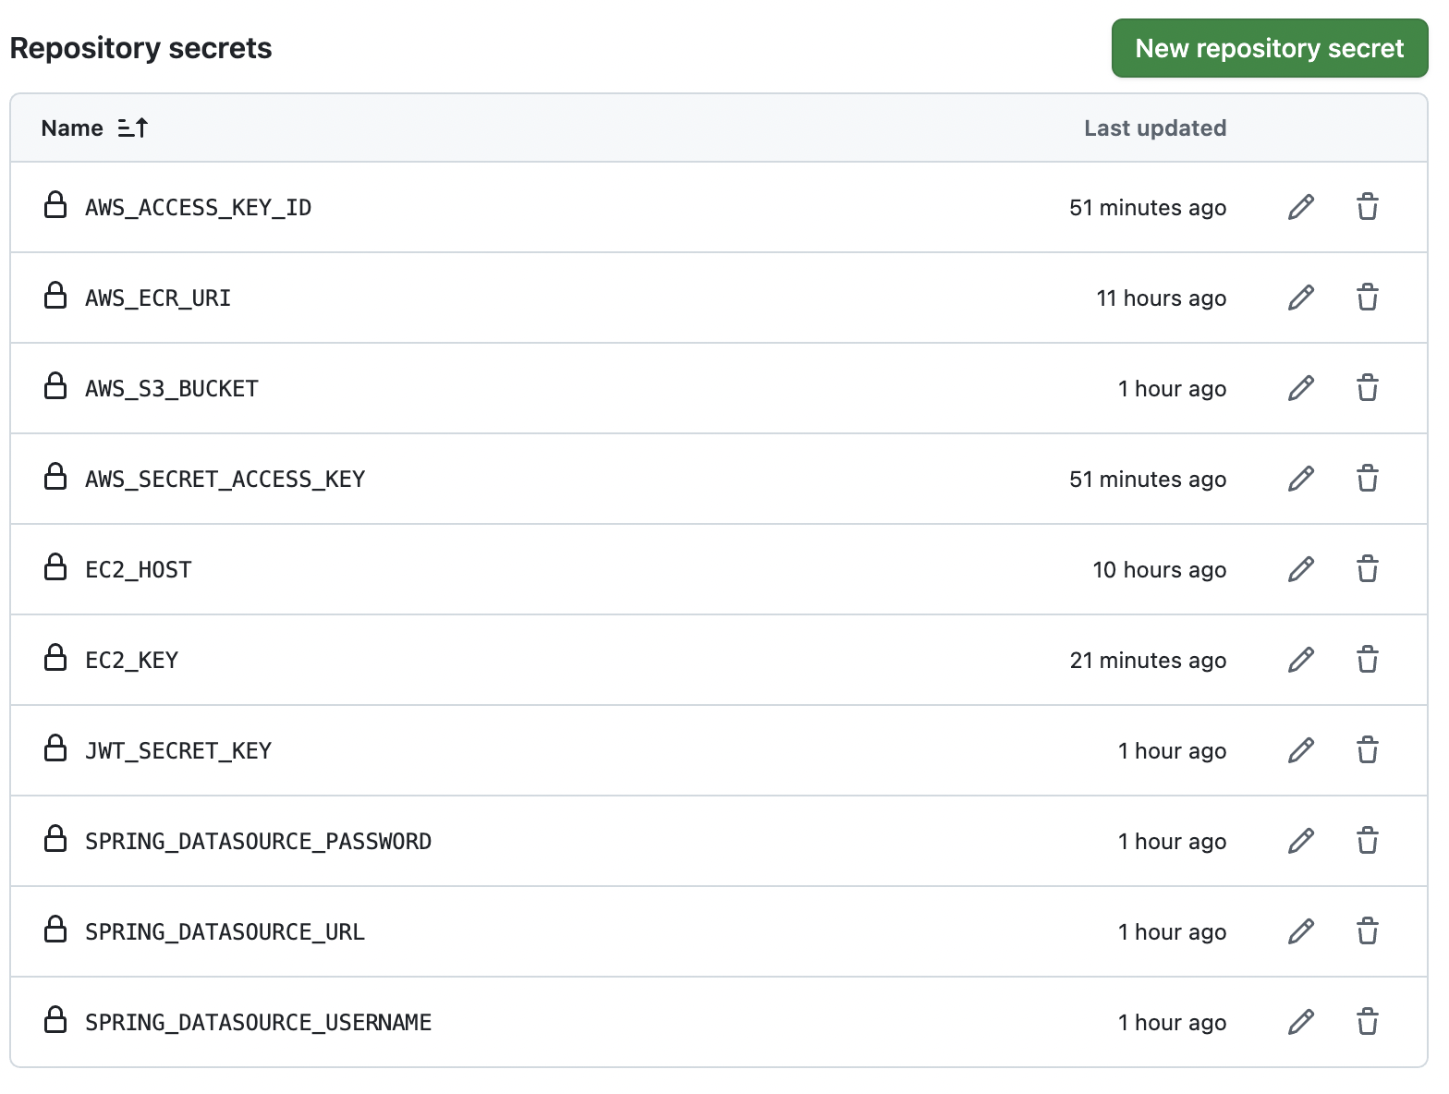Click '11 hours ago' for AWS_ECR_URI
Screen dimensions: 1449x1094
[1162, 298]
